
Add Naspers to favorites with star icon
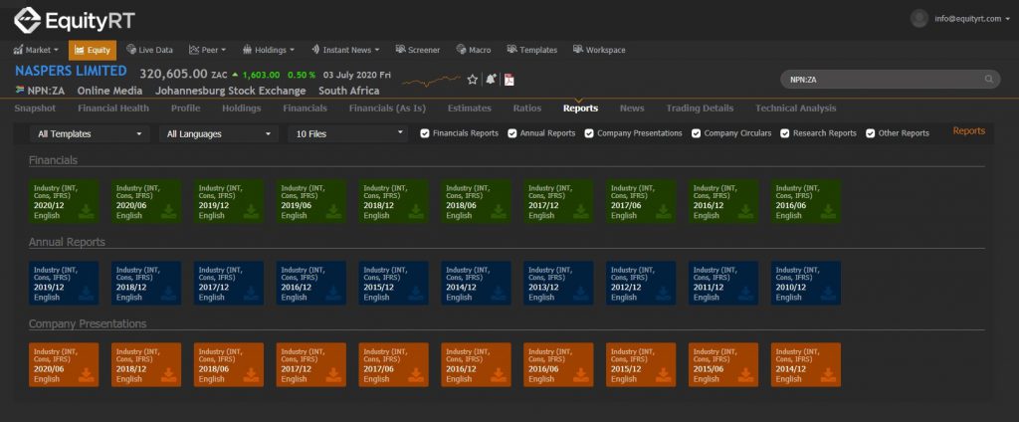tap(473, 80)
